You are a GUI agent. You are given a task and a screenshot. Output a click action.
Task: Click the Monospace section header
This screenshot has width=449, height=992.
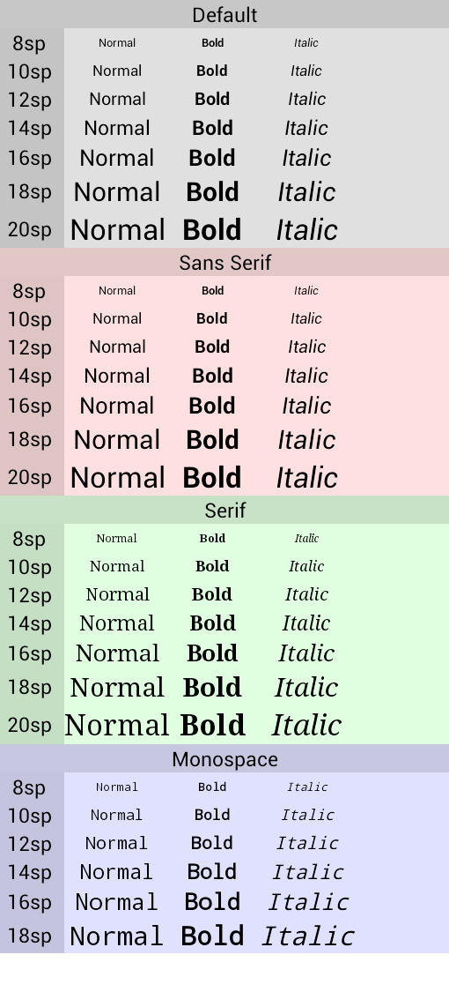pyautogui.click(x=224, y=759)
